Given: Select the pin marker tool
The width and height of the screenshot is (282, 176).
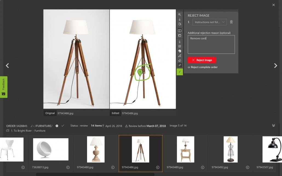Looking at the screenshot, I should (180, 65).
